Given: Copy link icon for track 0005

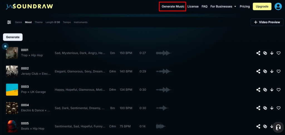Looking at the screenshot, I should [x=265, y=126].
